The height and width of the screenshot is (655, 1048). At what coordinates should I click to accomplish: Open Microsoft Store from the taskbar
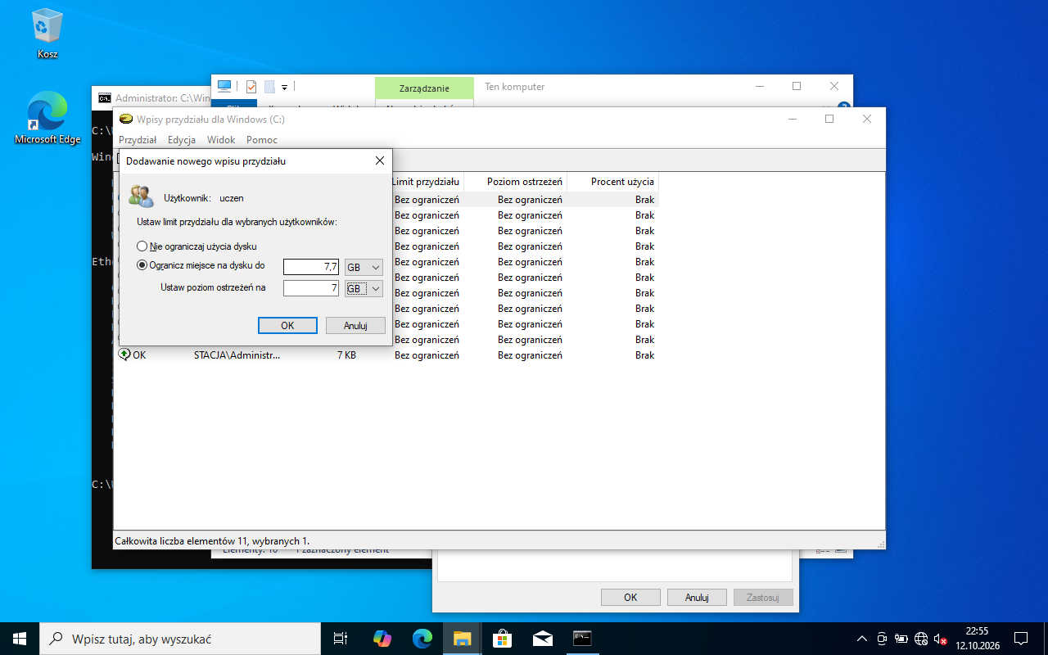pyautogui.click(x=503, y=639)
